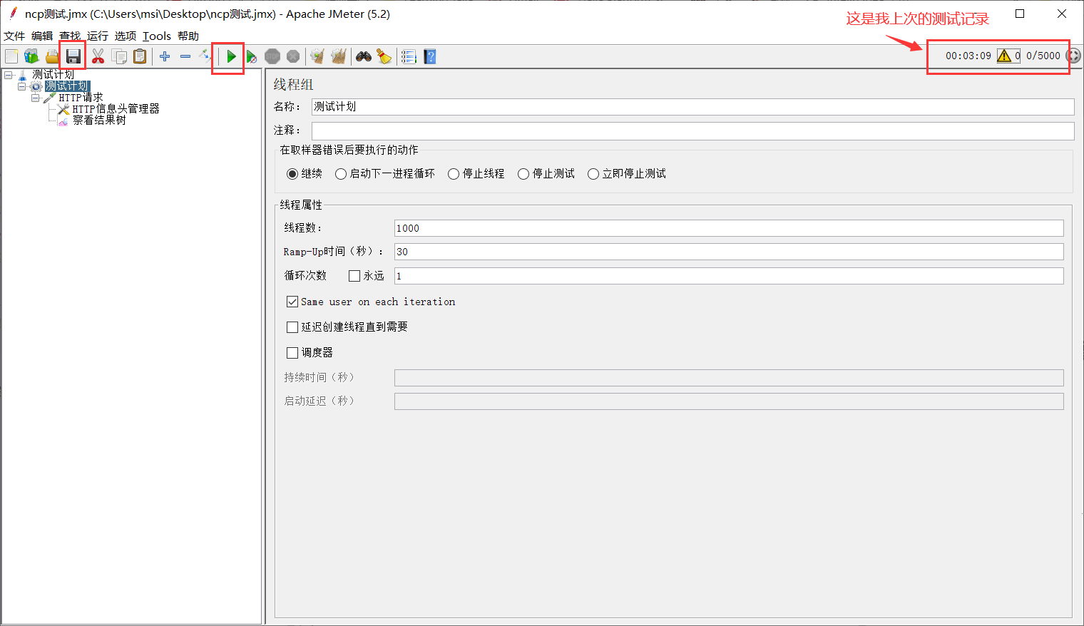This screenshot has height=626, width=1084.
Task: Open the 查找 menu
Action: pos(70,36)
